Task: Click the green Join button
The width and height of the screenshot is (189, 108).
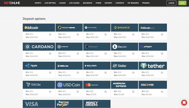Action: tap(182, 3)
